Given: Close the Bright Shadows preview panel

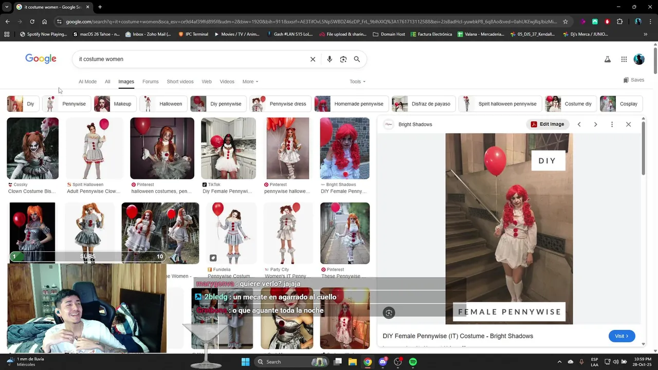Looking at the screenshot, I should pos(628,124).
